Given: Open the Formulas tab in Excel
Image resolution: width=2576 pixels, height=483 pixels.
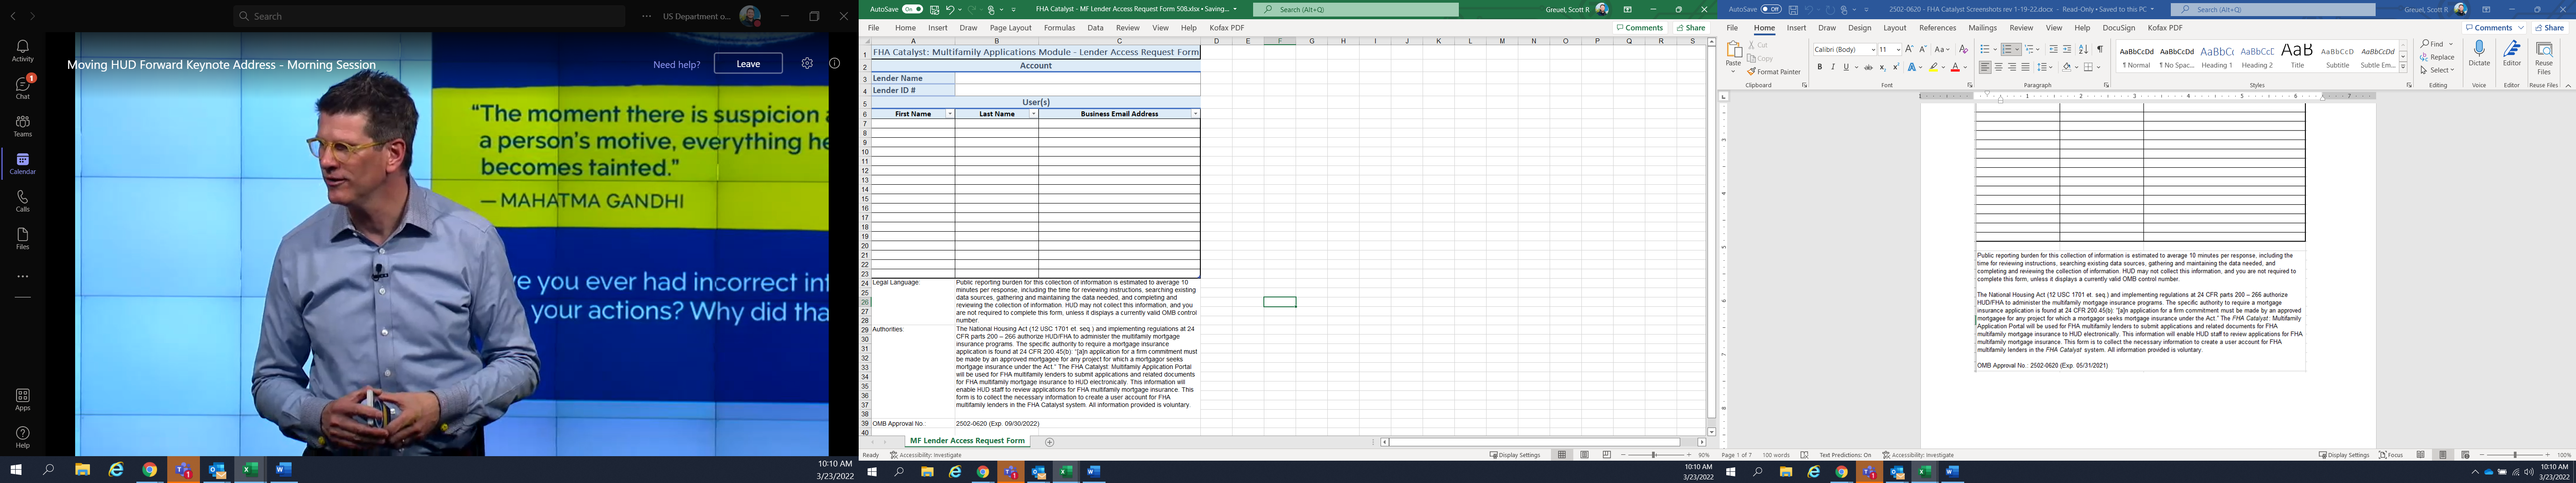Looking at the screenshot, I should point(1059,28).
